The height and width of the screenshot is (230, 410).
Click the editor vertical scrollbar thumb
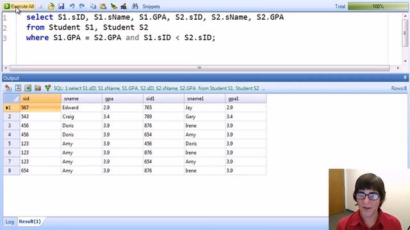(405, 33)
